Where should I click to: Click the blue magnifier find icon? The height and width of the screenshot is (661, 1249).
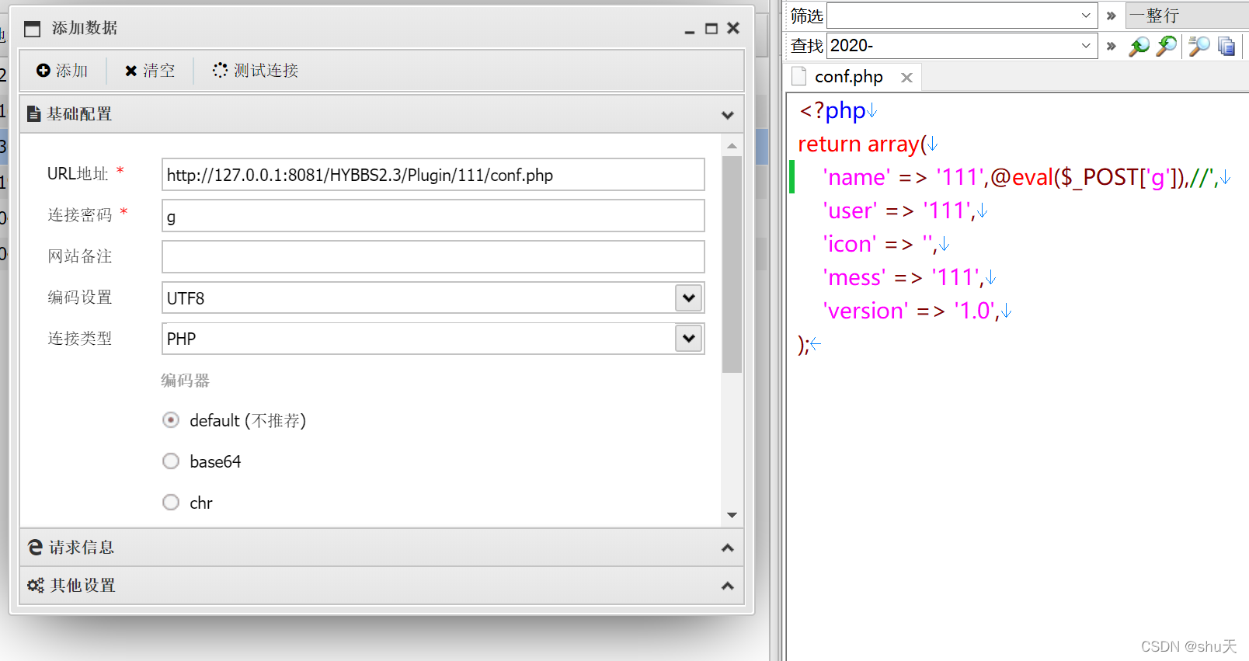click(1199, 46)
